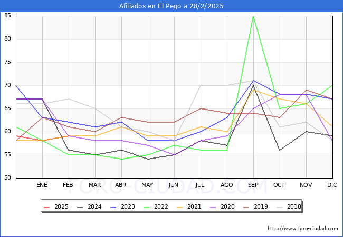Click the chart title 'Afiliados en El Pego a 28/2/2025'

171,6
